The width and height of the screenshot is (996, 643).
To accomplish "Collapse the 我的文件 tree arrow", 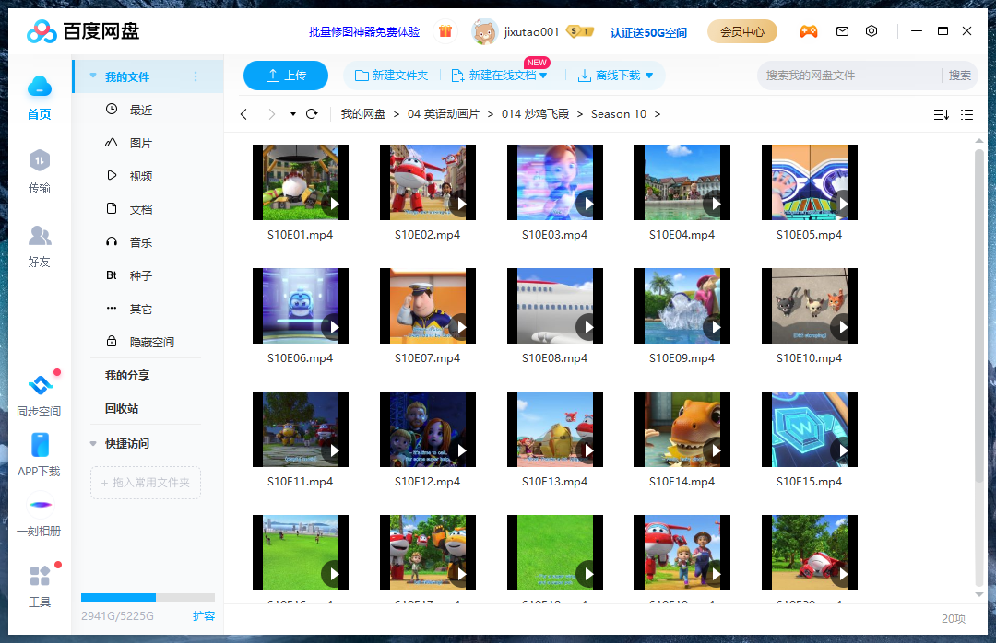I will coord(93,76).
